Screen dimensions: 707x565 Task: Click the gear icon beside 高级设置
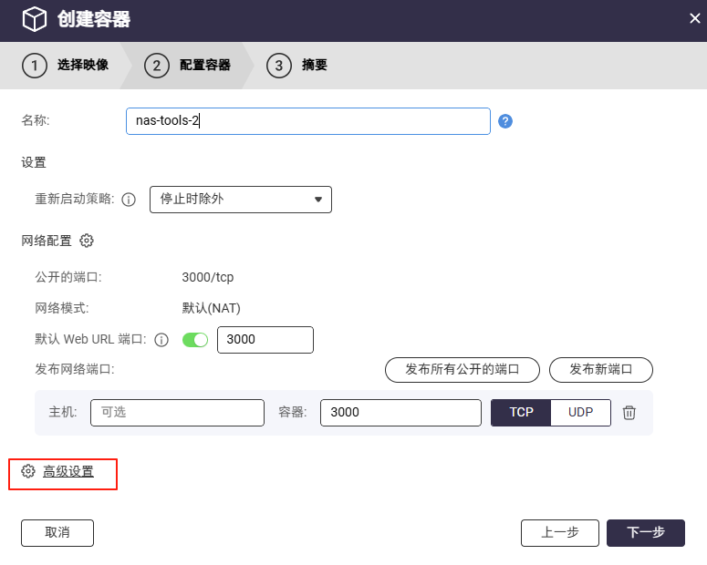[28, 471]
